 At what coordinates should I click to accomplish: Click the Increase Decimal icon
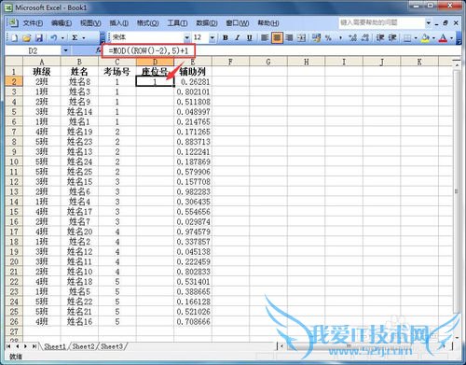click(x=352, y=38)
